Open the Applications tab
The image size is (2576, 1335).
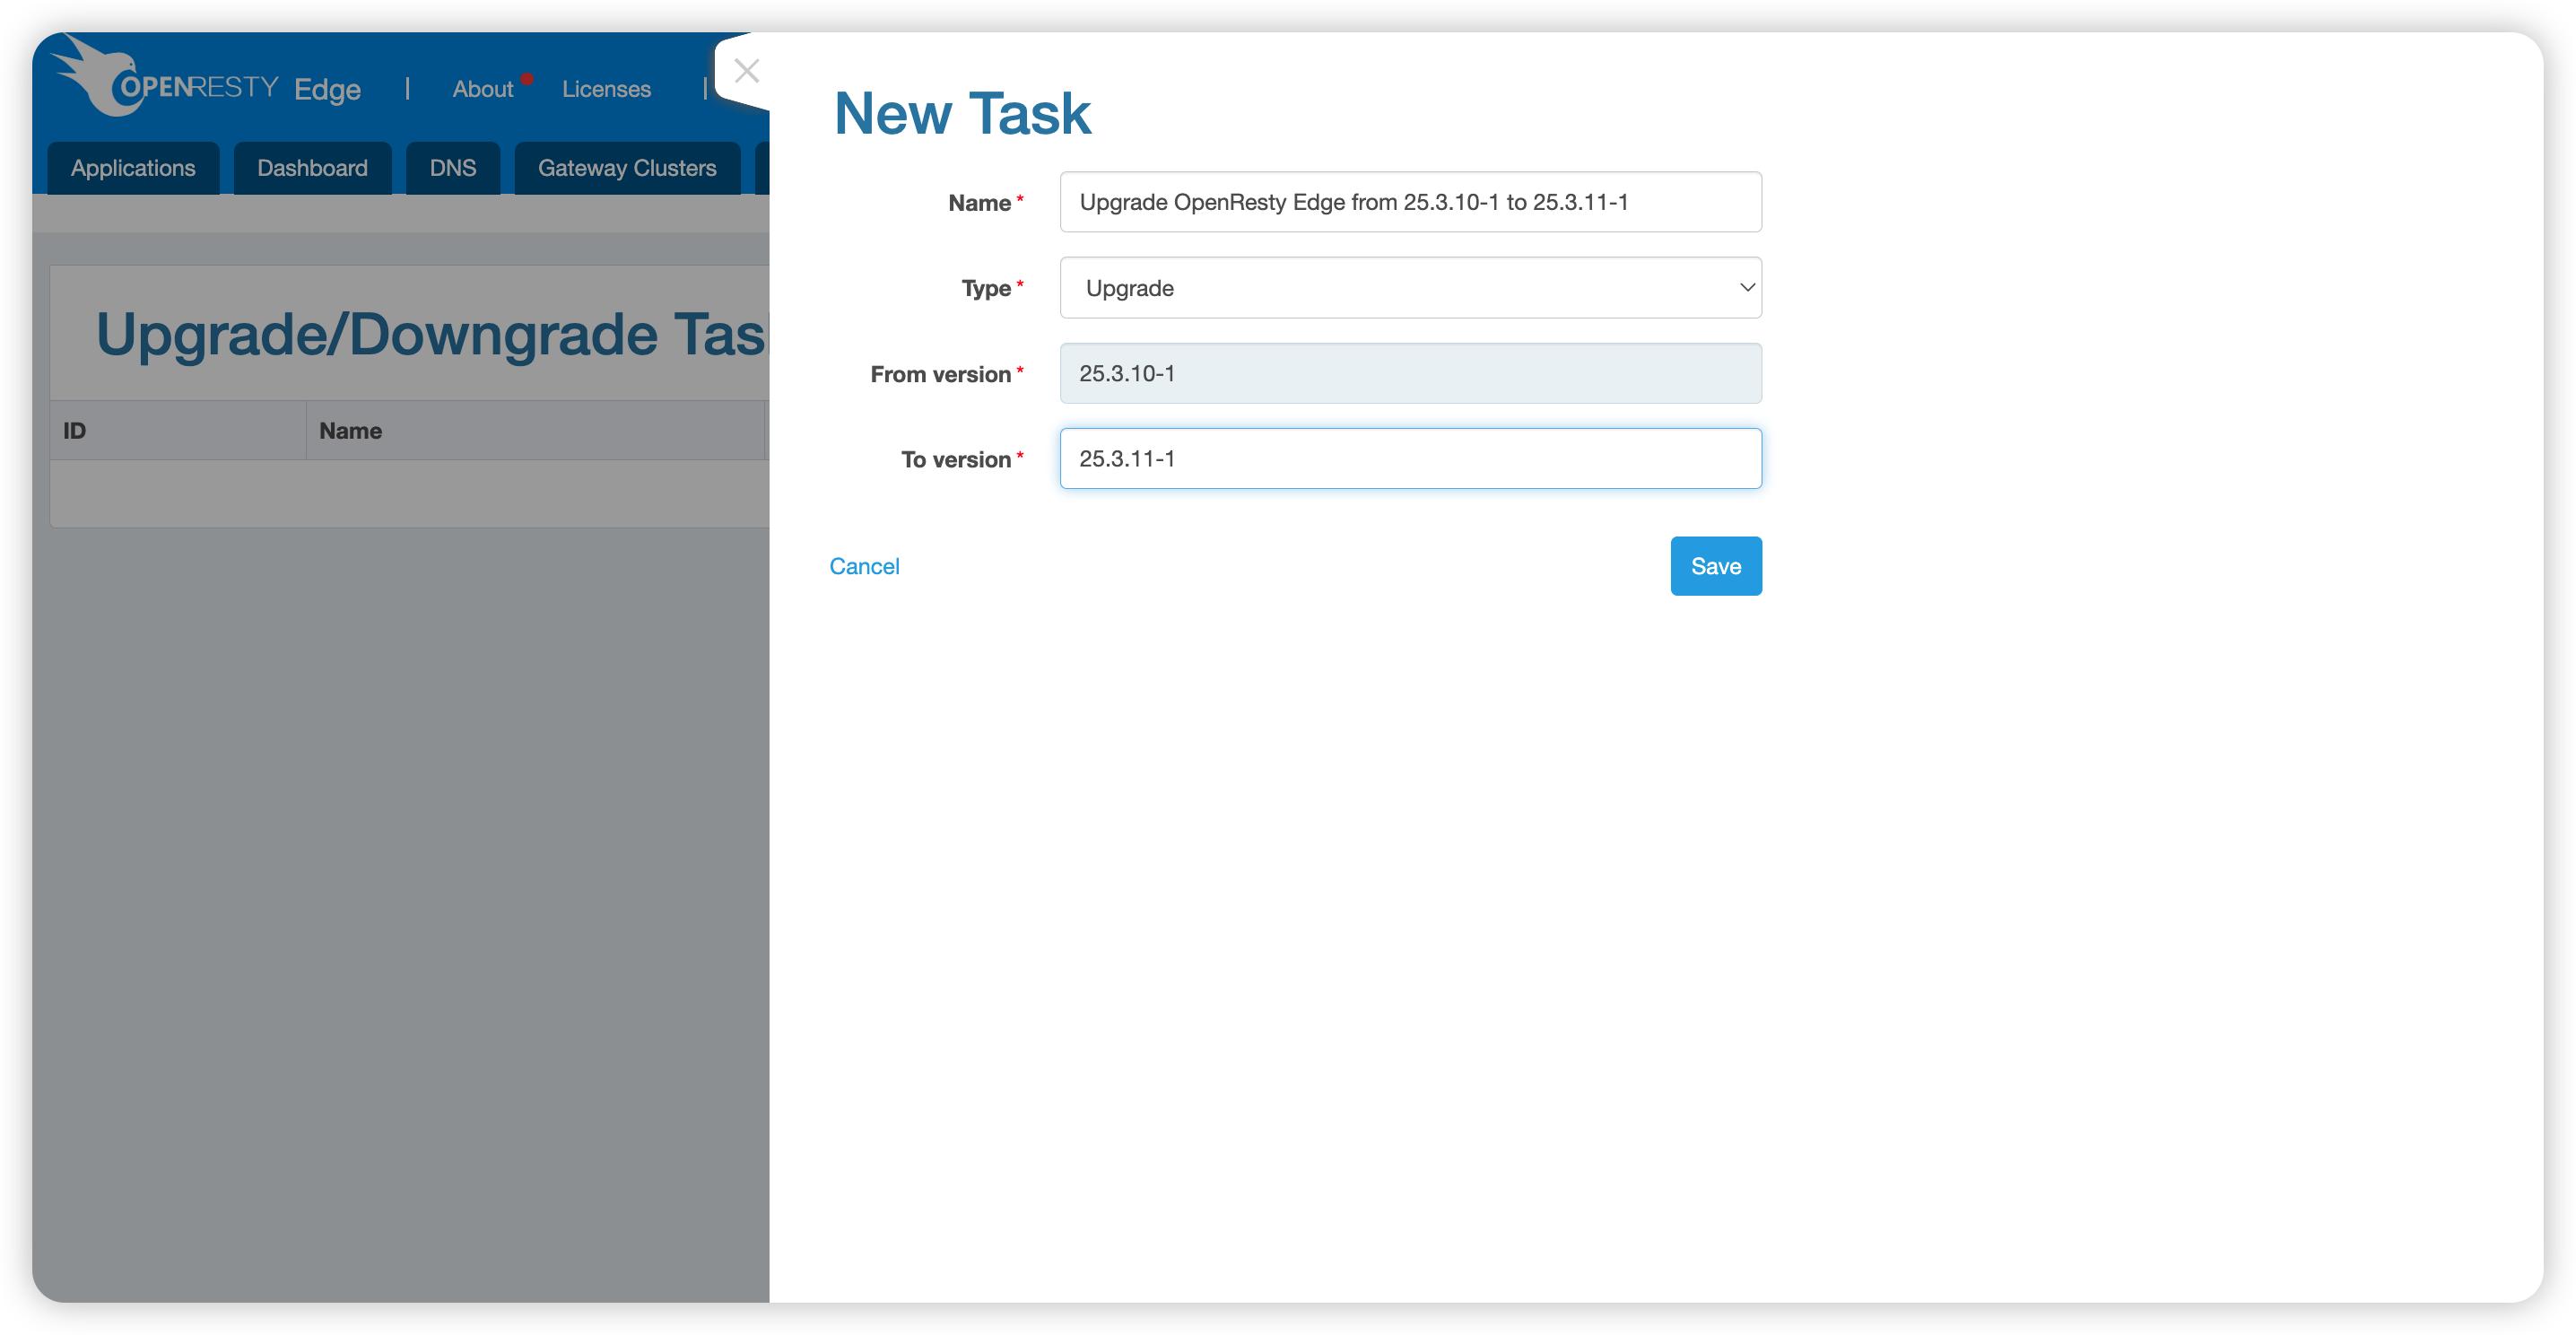click(x=133, y=168)
